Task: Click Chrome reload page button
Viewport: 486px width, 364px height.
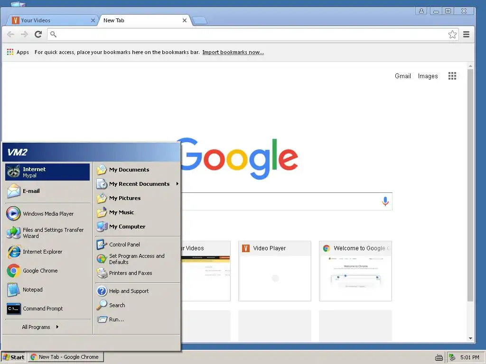Action: pyautogui.click(x=38, y=34)
